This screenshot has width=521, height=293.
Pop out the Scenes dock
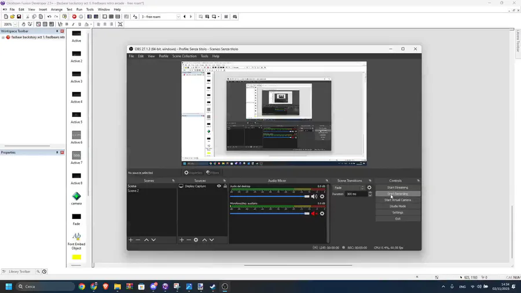tap(173, 181)
